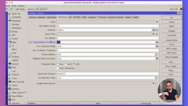Viewport: 188px width, 106px height.
Task: Open the Partition menu
Action: click(x=16, y=89)
